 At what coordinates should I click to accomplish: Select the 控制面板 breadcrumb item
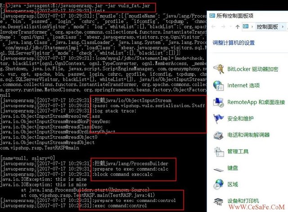point(267,27)
